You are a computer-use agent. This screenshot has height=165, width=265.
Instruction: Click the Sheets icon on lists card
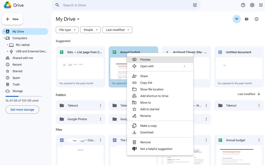point(62,52)
